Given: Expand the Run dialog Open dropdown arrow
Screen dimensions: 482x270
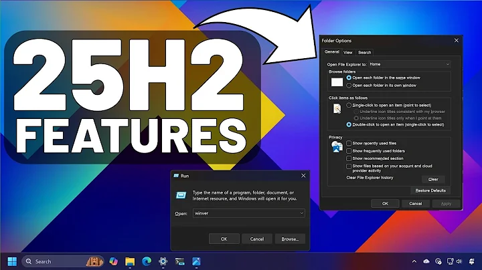Looking at the screenshot, I should (x=301, y=213).
